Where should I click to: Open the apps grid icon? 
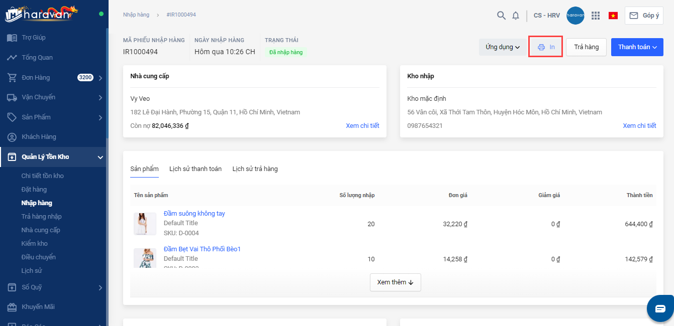[596, 16]
